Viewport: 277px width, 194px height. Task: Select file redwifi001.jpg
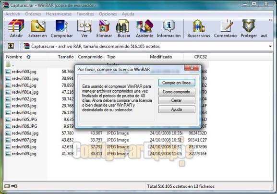25,78
